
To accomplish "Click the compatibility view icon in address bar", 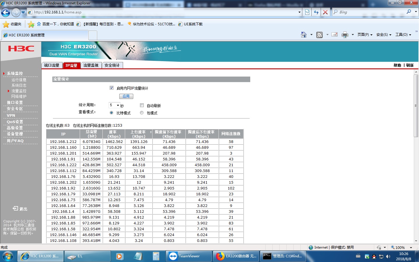I will (307, 12).
